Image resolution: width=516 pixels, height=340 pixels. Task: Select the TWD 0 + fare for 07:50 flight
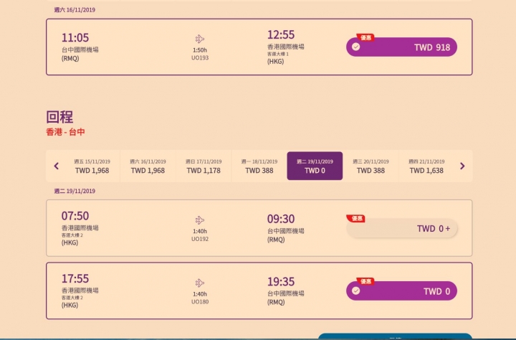(402, 228)
